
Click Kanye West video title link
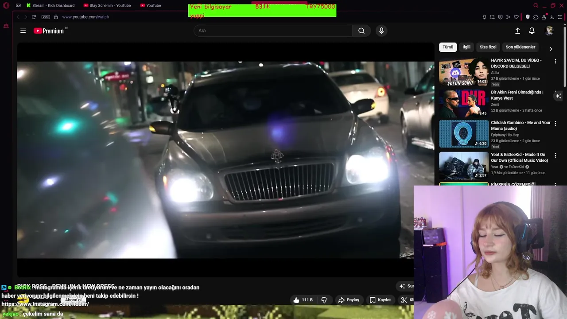pos(517,95)
